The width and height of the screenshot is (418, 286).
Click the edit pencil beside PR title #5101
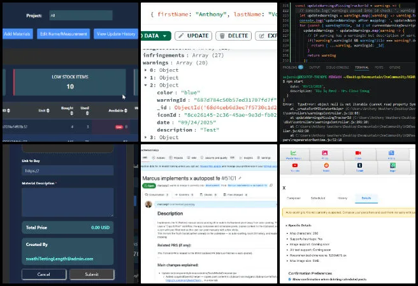pos(240,178)
